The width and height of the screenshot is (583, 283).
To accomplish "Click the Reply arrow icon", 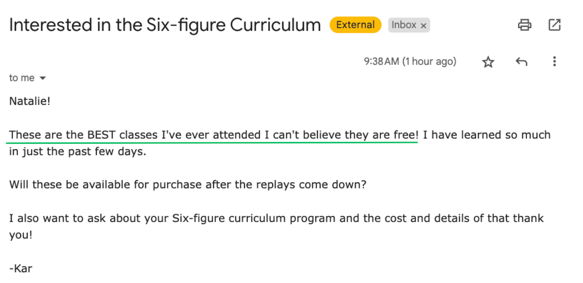I will [521, 62].
